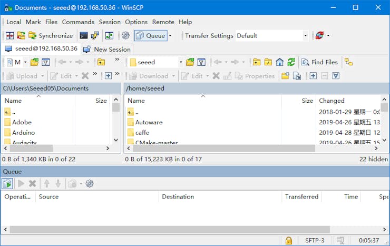Viewport: 390px width, 246px height.
Task: Go to remote home directory icon
Action: coord(279,62)
